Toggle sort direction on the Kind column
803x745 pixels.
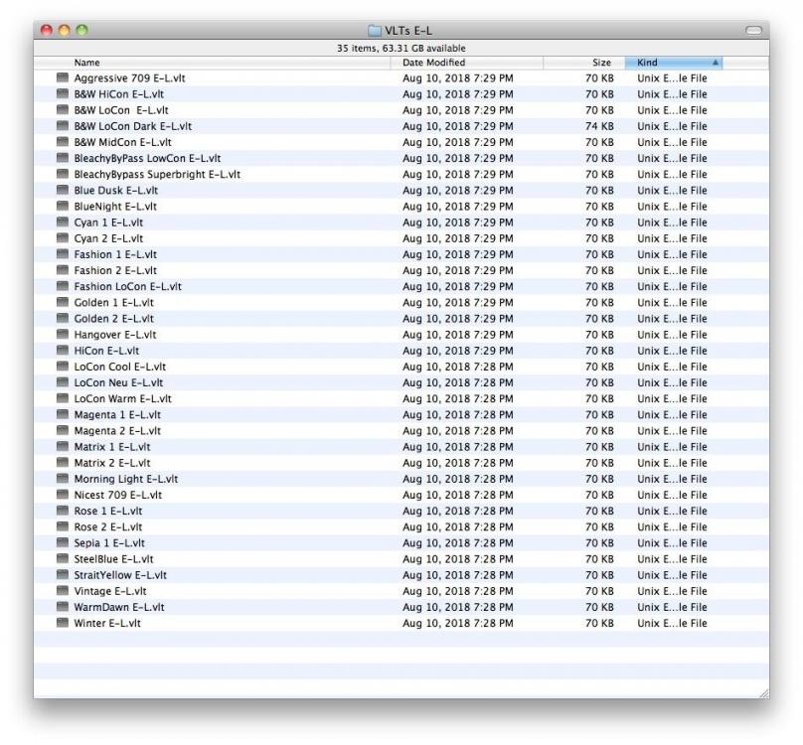point(673,62)
